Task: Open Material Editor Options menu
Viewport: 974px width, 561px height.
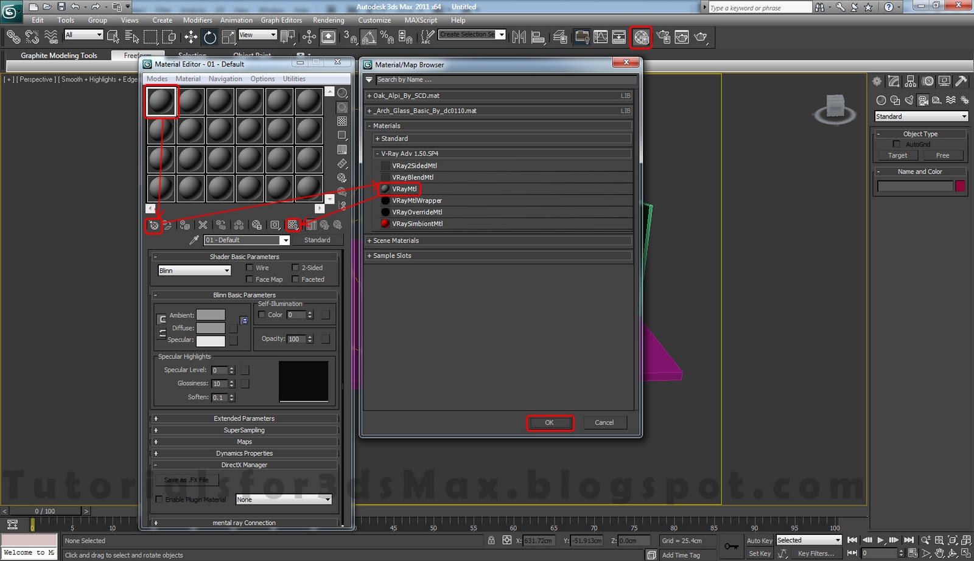Action: tap(262, 78)
